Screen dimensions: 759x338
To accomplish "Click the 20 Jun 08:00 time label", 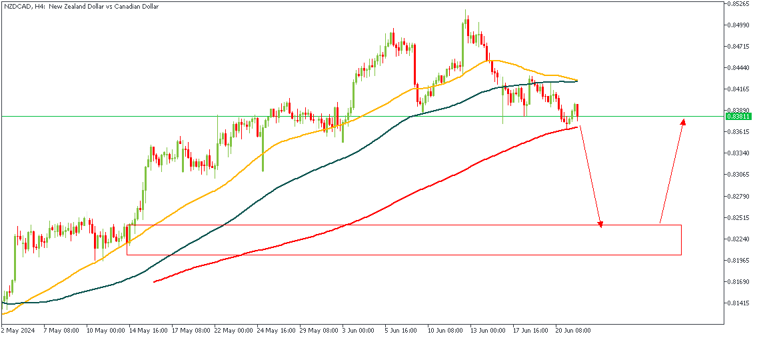I will (574, 331).
